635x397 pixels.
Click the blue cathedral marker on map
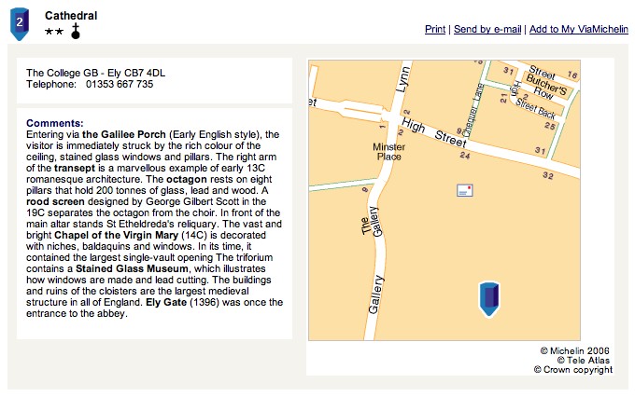click(x=489, y=299)
